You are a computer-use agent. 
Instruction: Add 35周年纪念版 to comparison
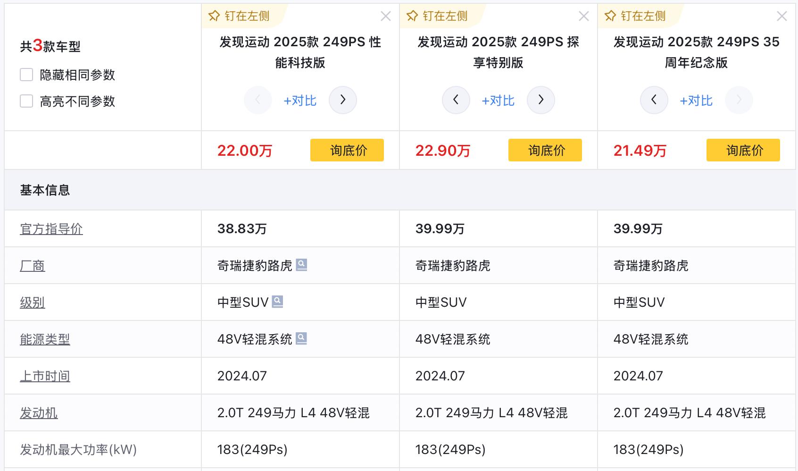tap(696, 101)
